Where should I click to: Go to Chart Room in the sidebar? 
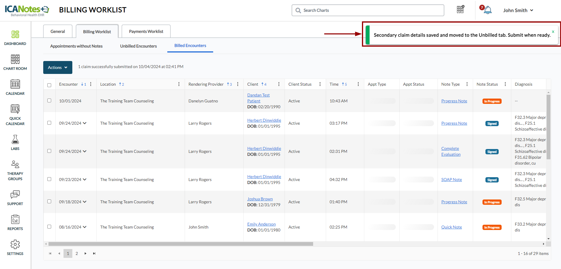[15, 62]
